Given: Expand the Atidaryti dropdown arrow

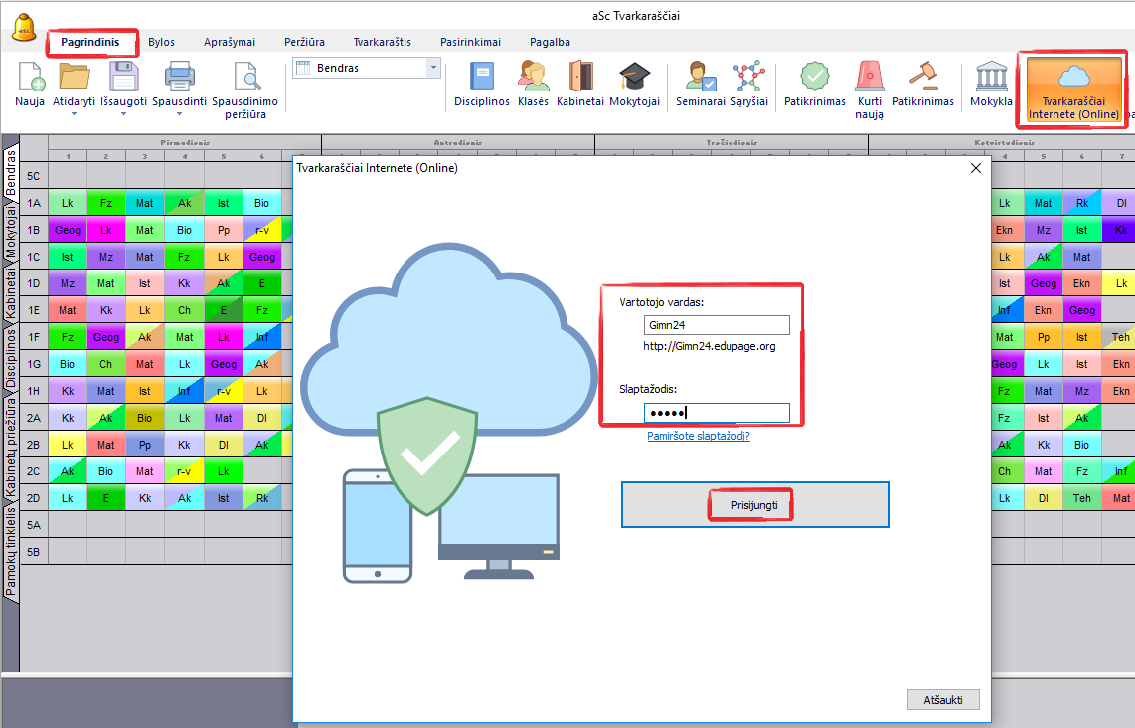Looking at the screenshot, I should (x=76, y=114).
